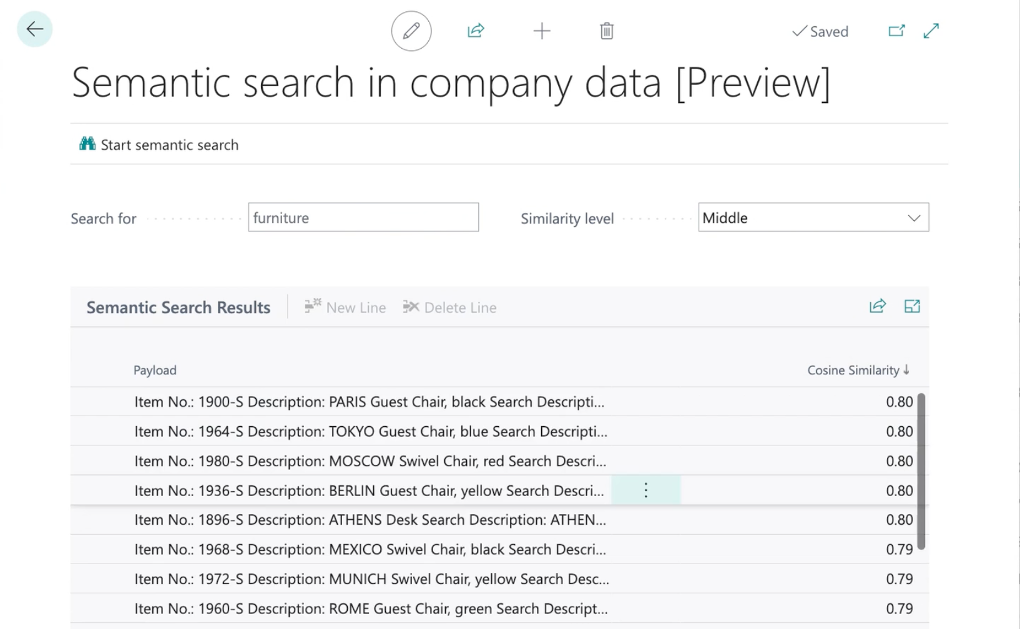Screen dimensions: 1020x629
Task: Create new record with plus icon
Action: (x=542, y=31)
